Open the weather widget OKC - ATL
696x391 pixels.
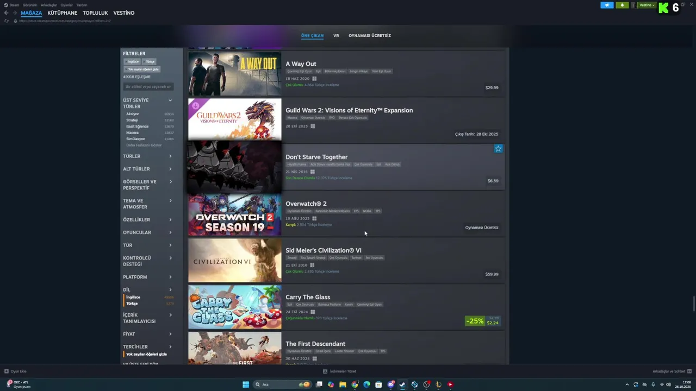(x=17, y=384)
